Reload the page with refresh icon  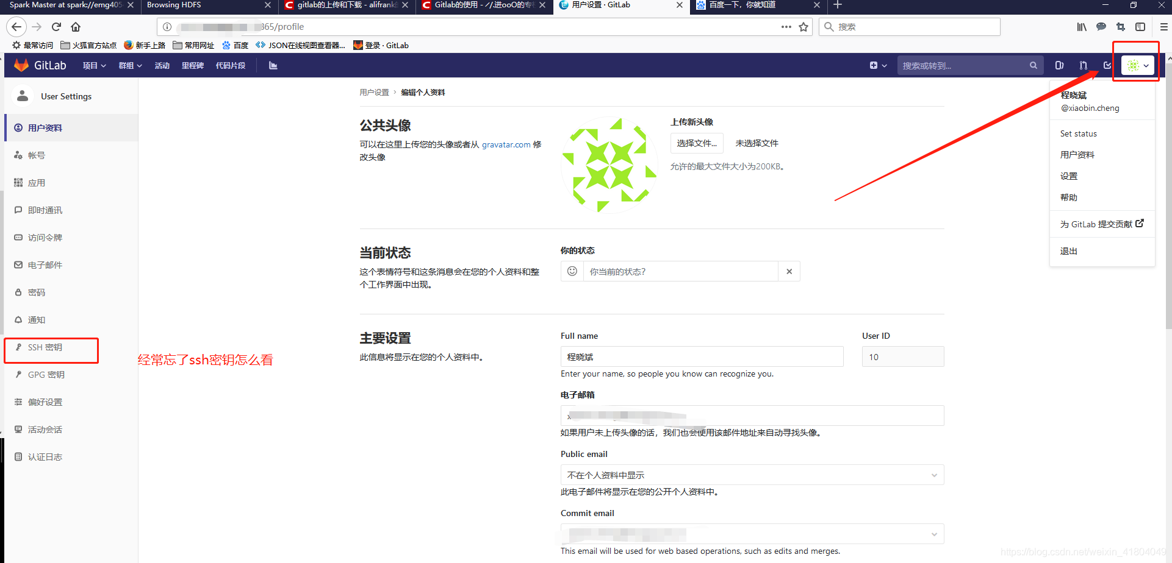(56, 27)
